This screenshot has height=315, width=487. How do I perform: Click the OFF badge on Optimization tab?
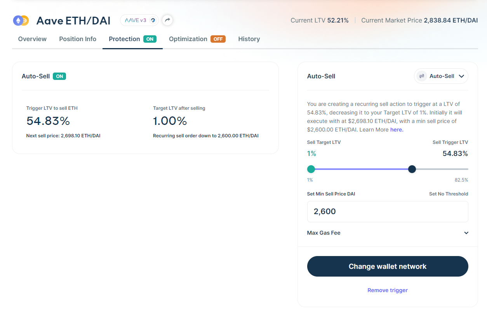[x=218, y=39]
